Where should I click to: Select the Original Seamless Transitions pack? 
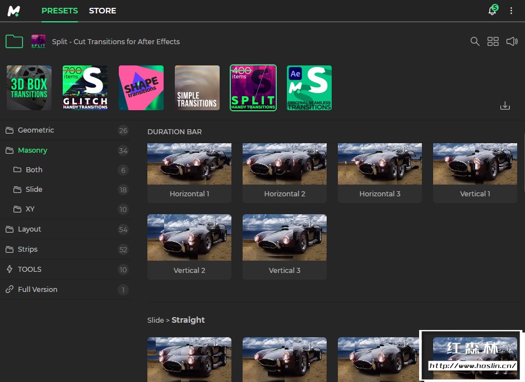click(309, 88)
